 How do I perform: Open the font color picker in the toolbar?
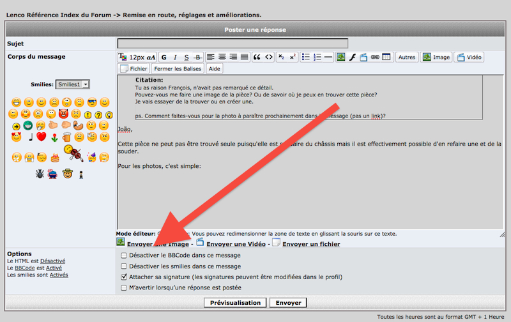pyautogui.click(x=122, y=57)
